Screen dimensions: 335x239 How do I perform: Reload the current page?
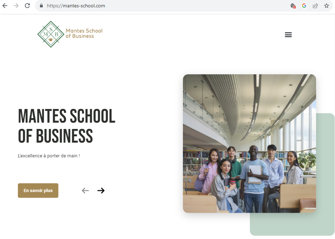coord(27,6)
